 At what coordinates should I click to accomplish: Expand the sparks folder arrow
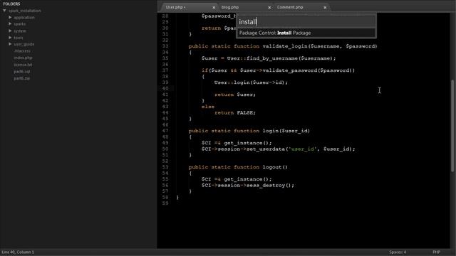pos(10,23)
